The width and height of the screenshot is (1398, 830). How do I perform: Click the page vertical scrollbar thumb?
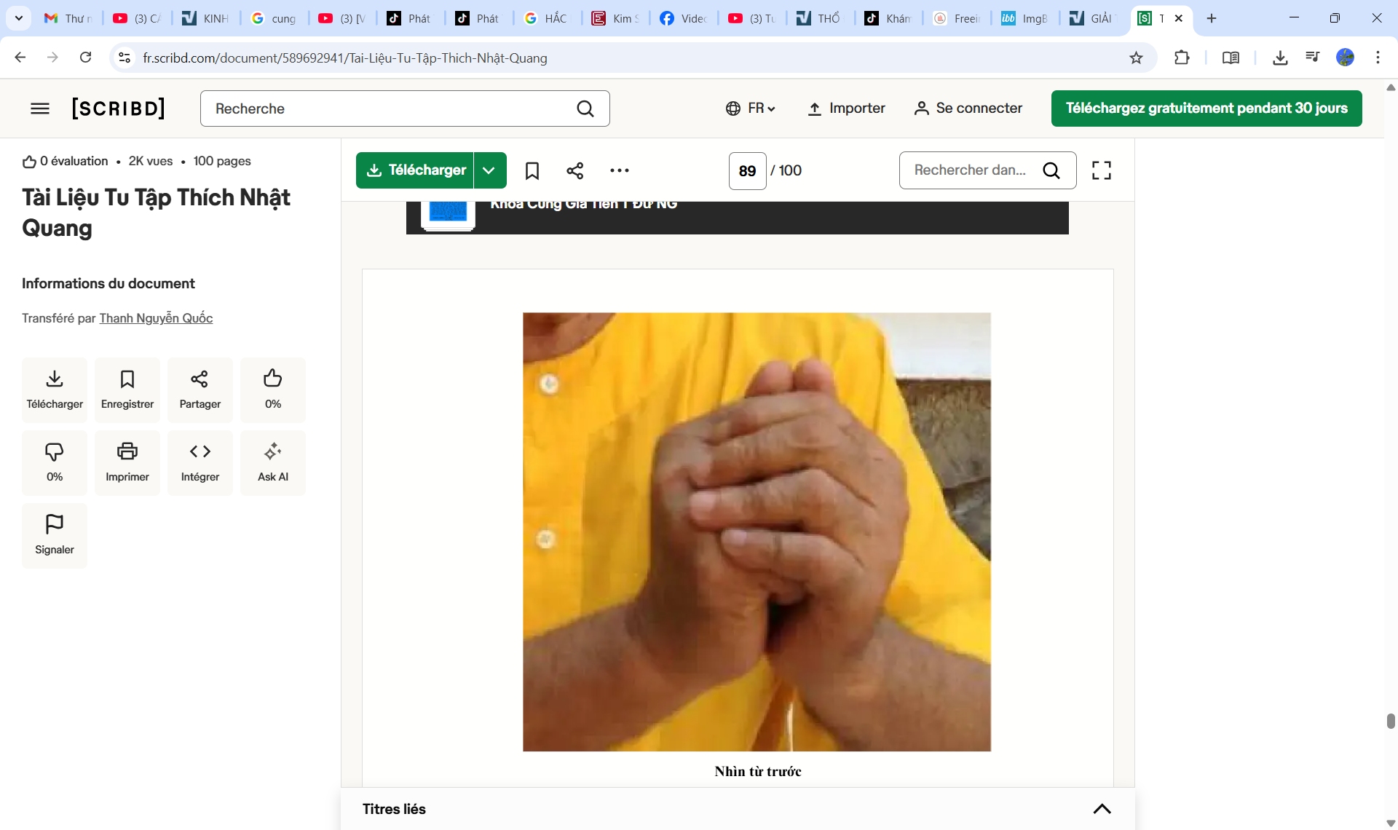pyautogui.click(x=1390, y=721)
